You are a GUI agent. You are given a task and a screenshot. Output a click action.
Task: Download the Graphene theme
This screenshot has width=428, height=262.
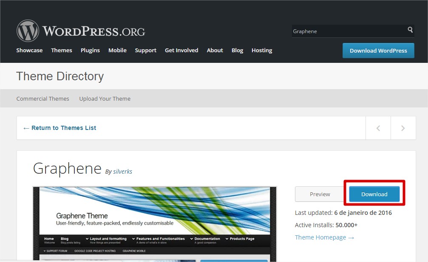pos(374,194)
